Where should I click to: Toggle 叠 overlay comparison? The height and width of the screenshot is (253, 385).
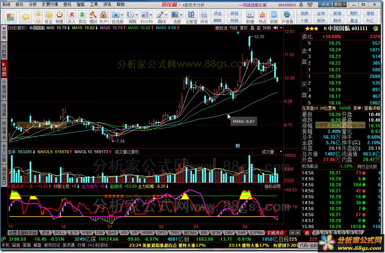coord(252,28)
